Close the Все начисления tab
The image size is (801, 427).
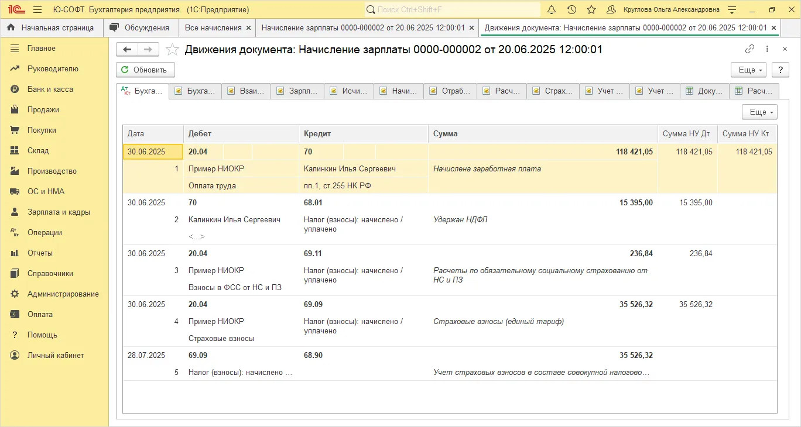pos(249,27)
